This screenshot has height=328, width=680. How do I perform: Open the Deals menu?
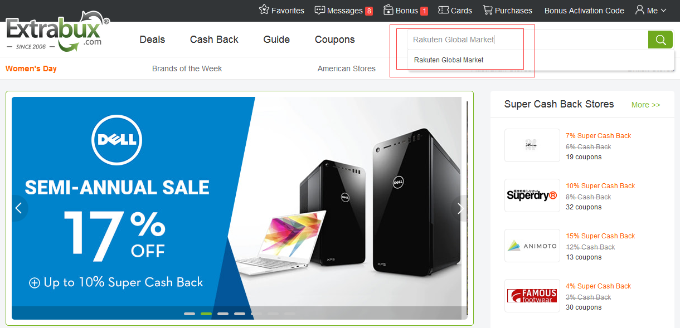[x=152, y=40]
